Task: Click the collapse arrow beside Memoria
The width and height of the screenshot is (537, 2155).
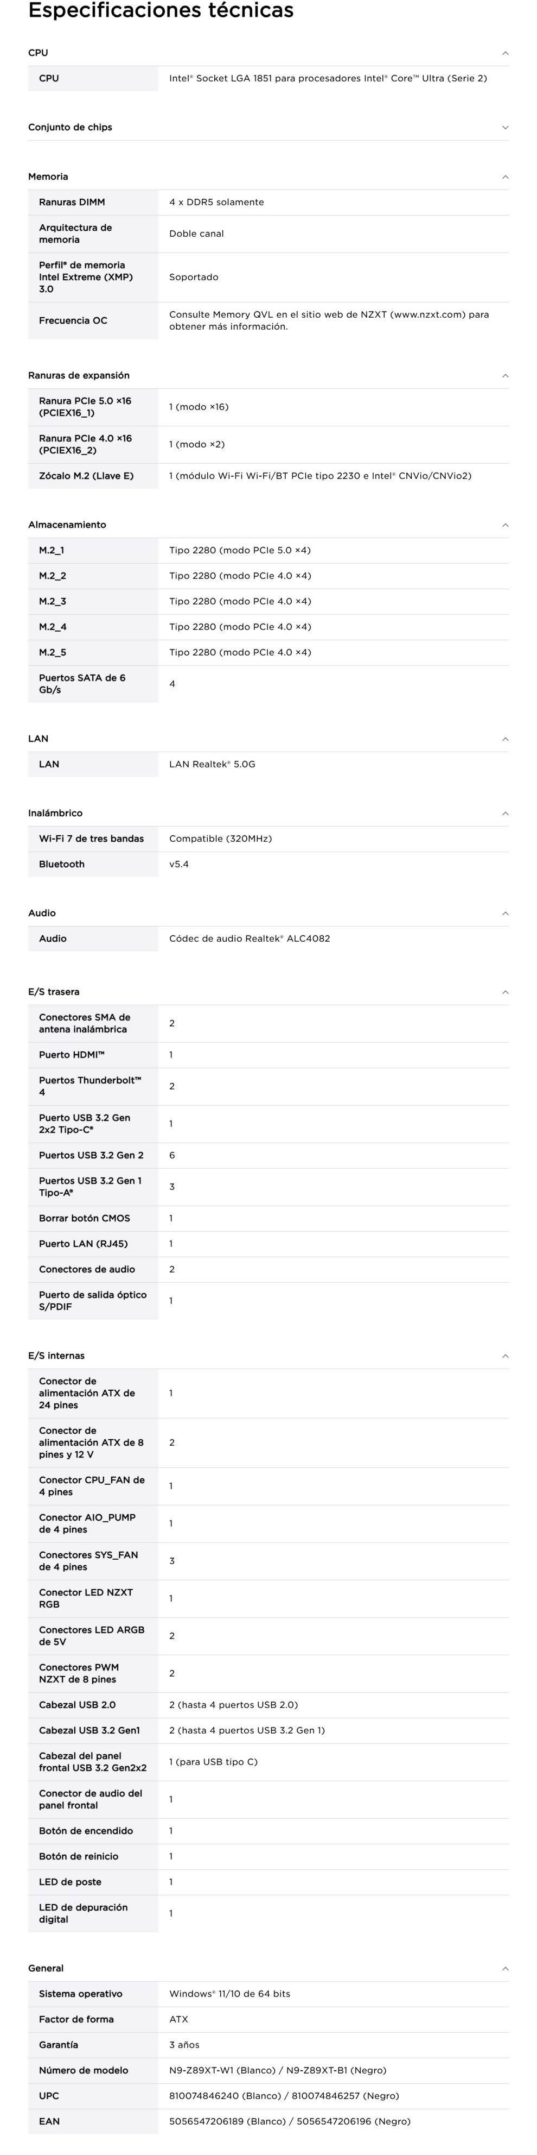Action: tap(504, 177)
